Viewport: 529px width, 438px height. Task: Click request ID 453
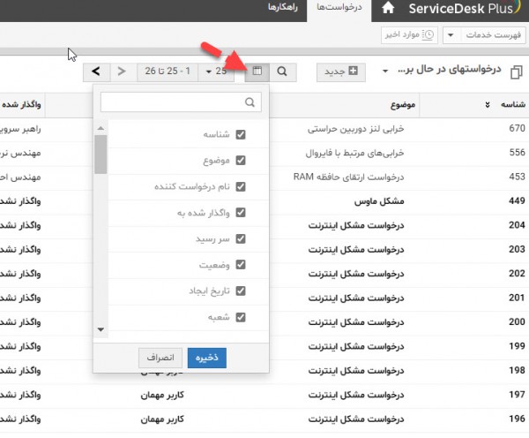pyautogui.click(x=518, y=177)
